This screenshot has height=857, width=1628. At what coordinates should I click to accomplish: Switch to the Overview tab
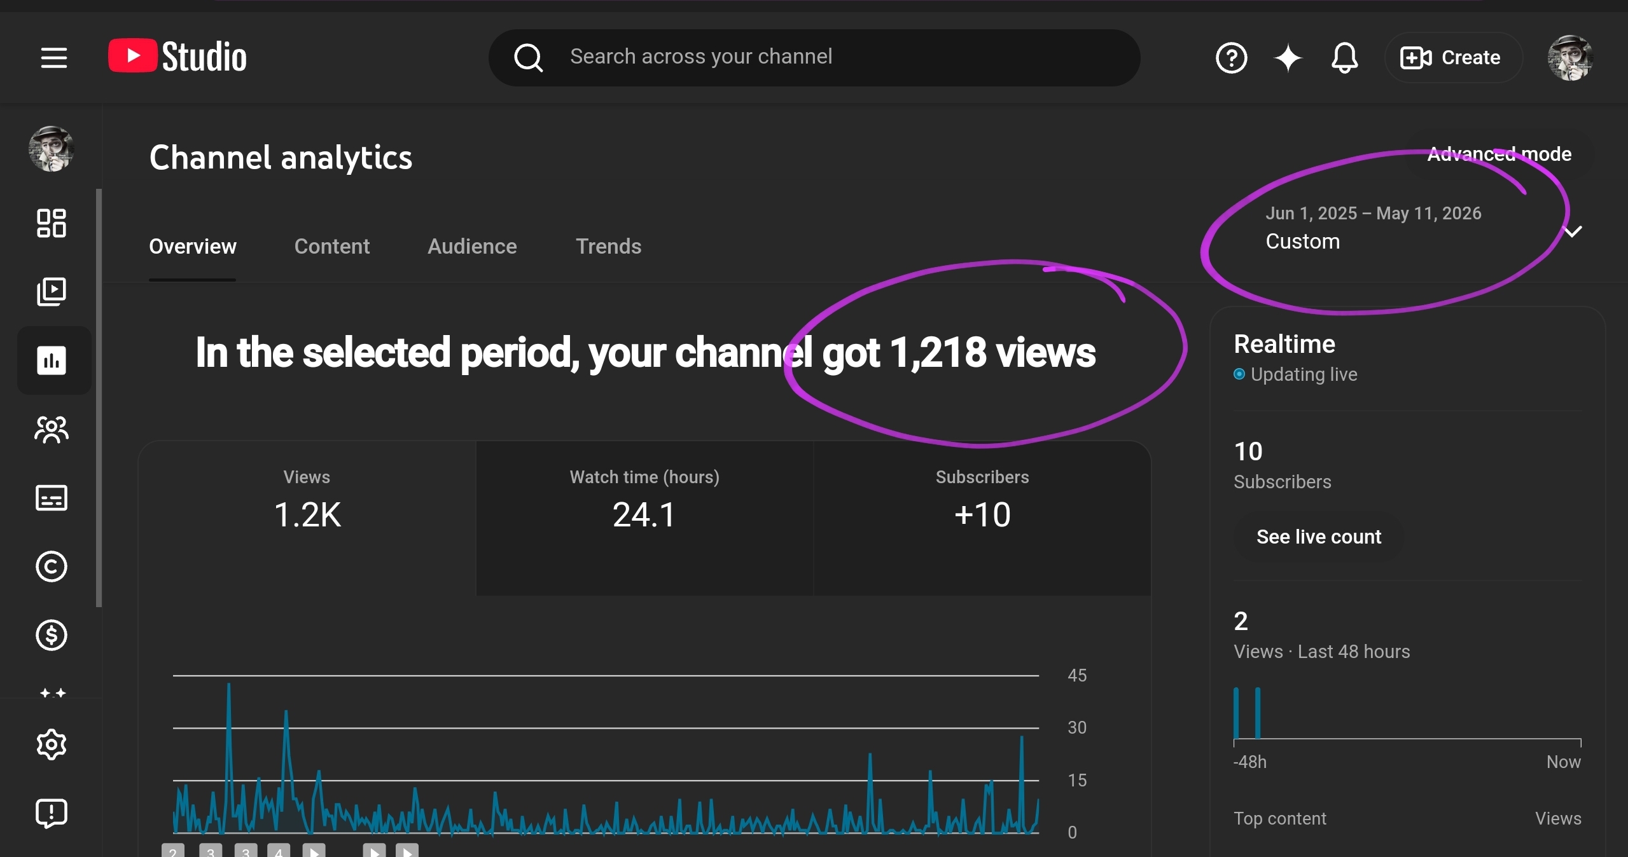click(x=192, y=247)
